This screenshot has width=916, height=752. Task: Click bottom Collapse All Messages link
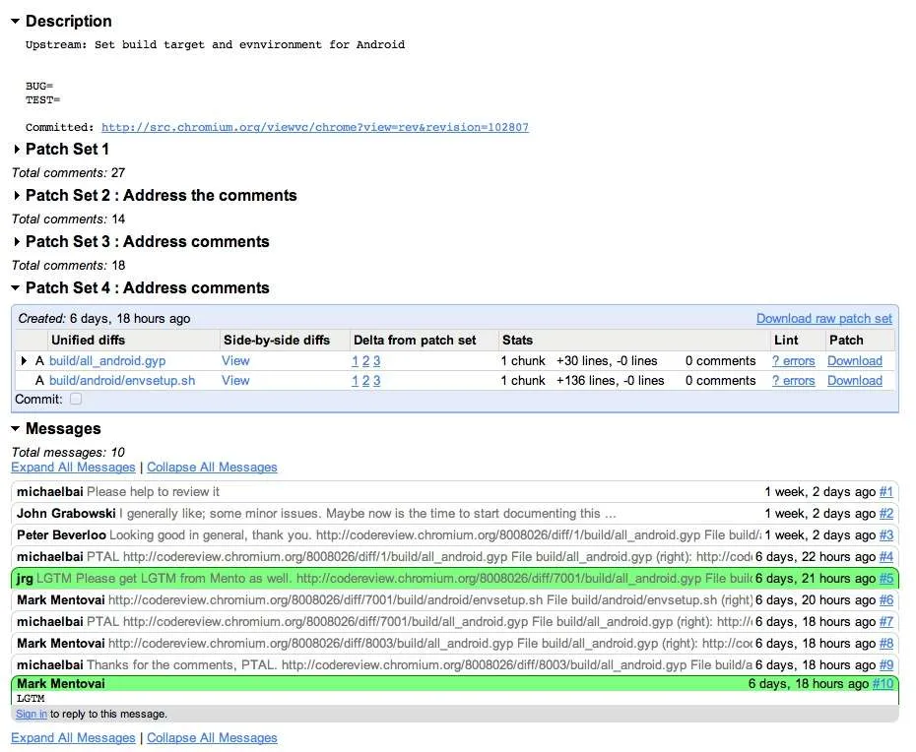click(x=212, y=737)
